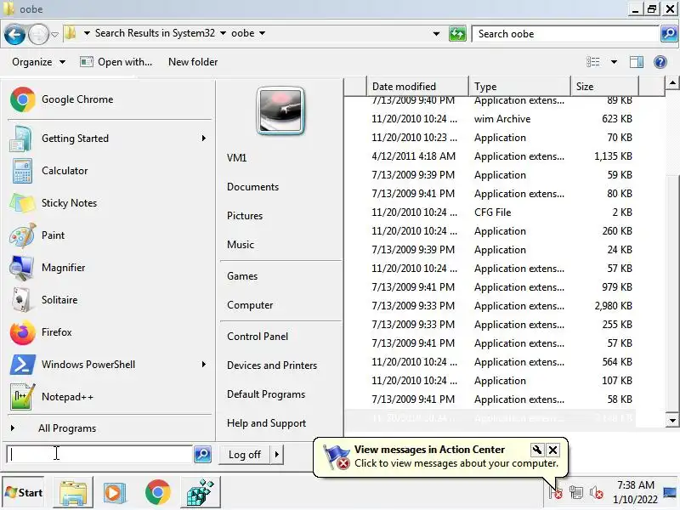Screen dimensions: 680x510
Task: Expand Windows PowerShell jump list arrow
Action: (x=204, y=365)
